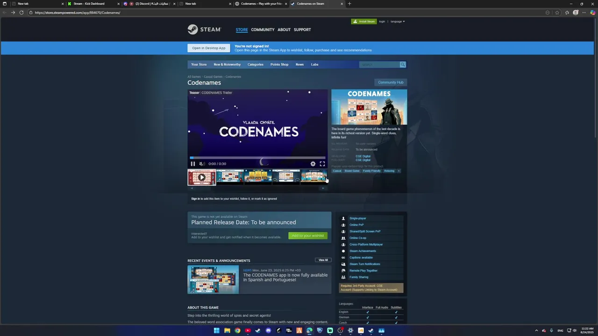Click the Casual Games breadcrumb
This screenshot has width=598, height=336.
click(213, 77)
